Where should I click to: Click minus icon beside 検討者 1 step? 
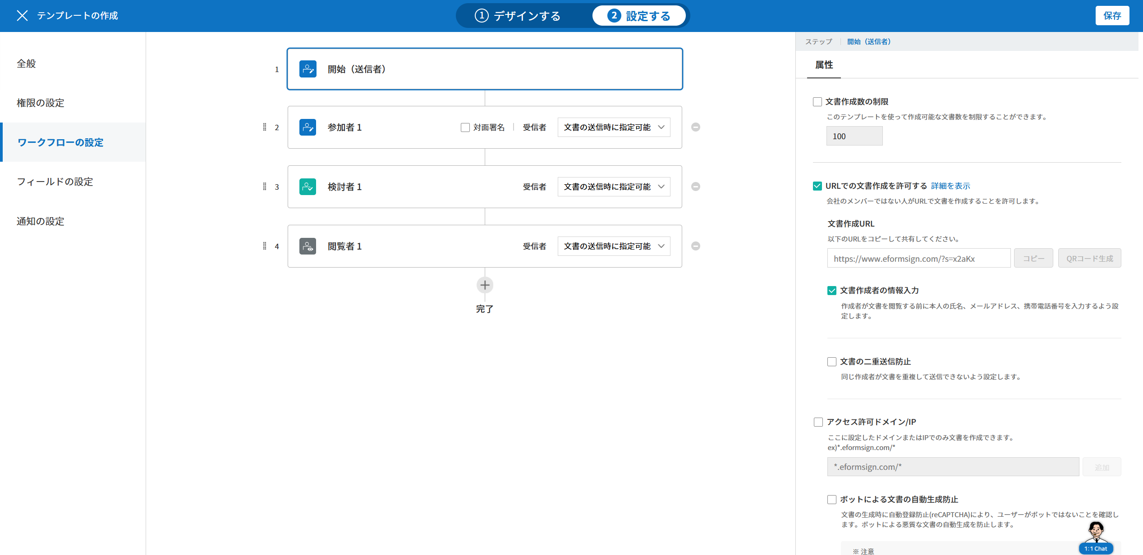696,187
